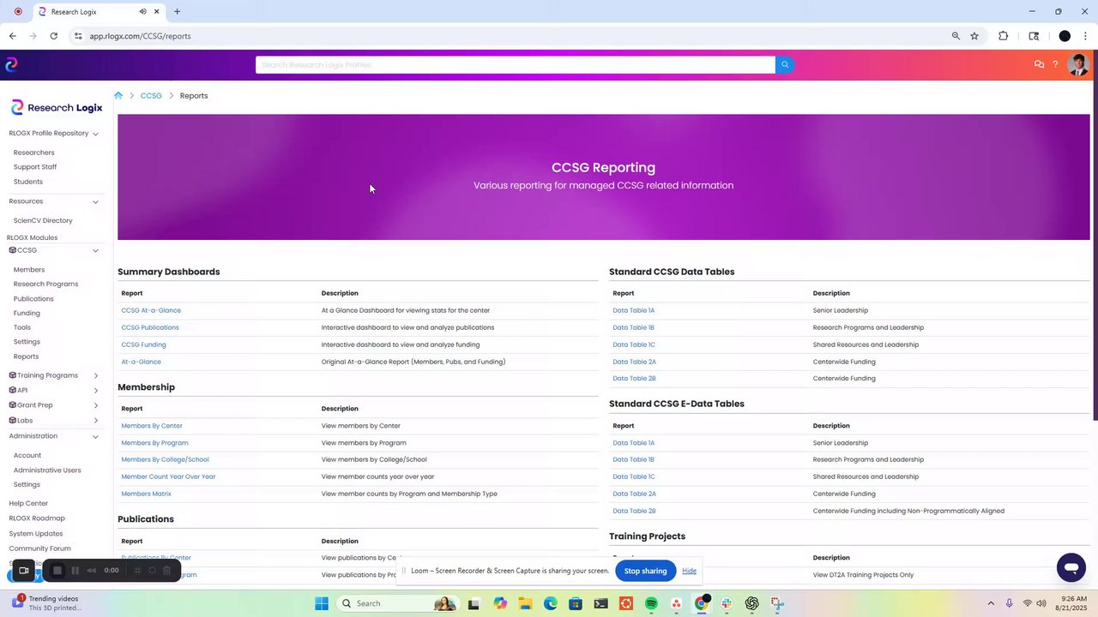This screenshot has width=1098, height=617.
Task: Open ScienCV Directory in the sidebar
Action: (x=43, y=220)
